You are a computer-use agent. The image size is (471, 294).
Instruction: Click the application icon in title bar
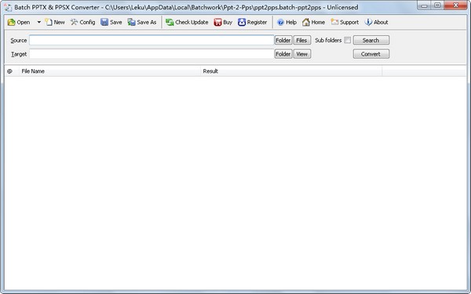(x=8, y=7)
